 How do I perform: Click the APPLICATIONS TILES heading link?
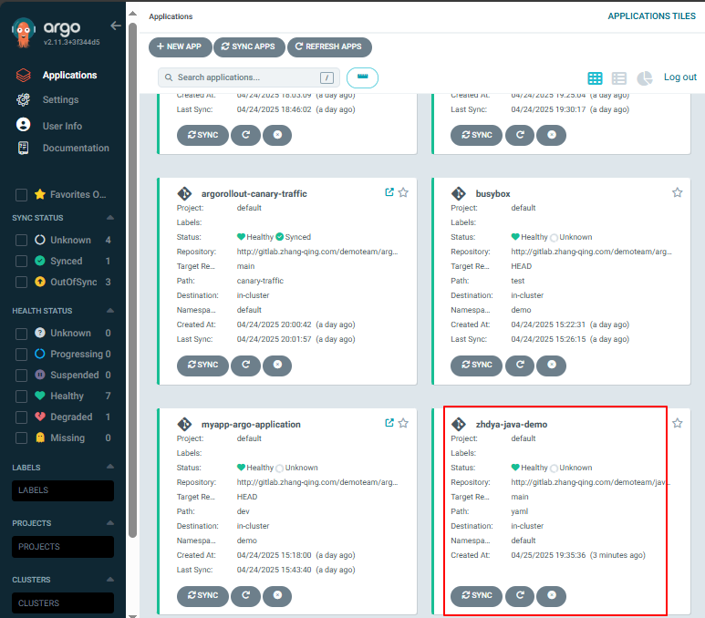(x=651, y=16)
